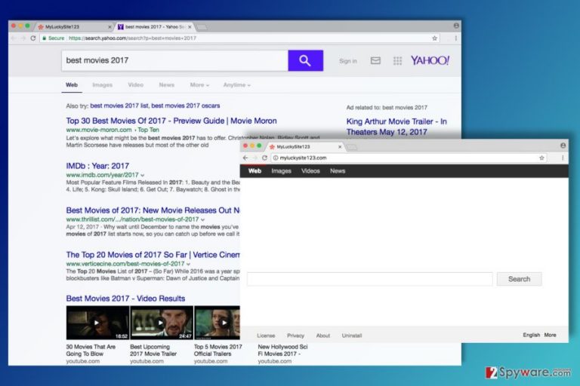Open the License link in MyLuckySite123 footer
580x386 pixels.
tap(266, 335)
